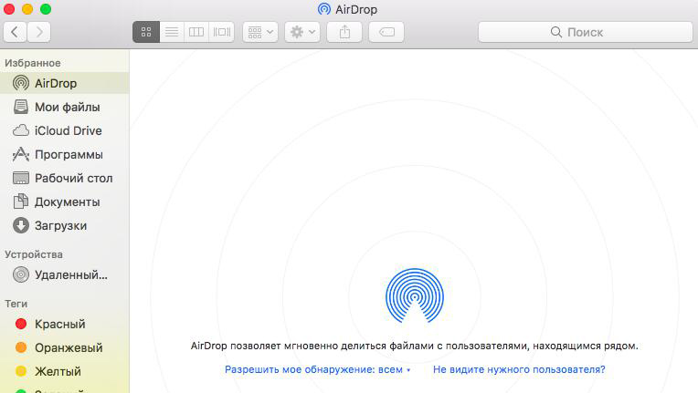Focus the Поиск search field
698x393 pixels.
click(586, 32)
